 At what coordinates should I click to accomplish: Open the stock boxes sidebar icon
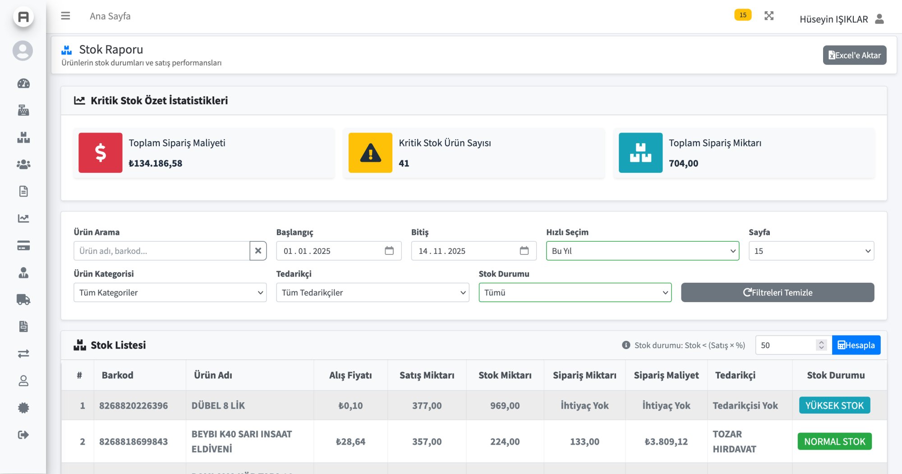(23, 138)
